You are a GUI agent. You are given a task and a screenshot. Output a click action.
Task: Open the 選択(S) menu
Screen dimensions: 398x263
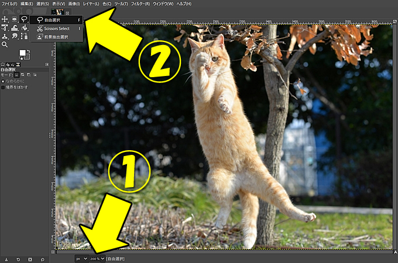pyautogui.click(x=42, y=4)
